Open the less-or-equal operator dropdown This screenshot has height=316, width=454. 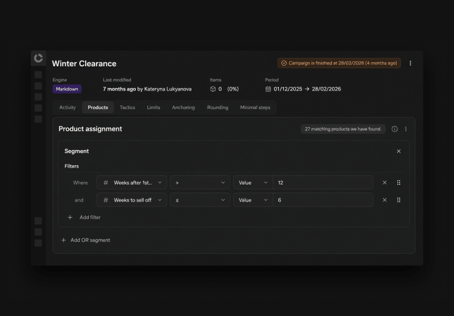[x=200, y=200]
